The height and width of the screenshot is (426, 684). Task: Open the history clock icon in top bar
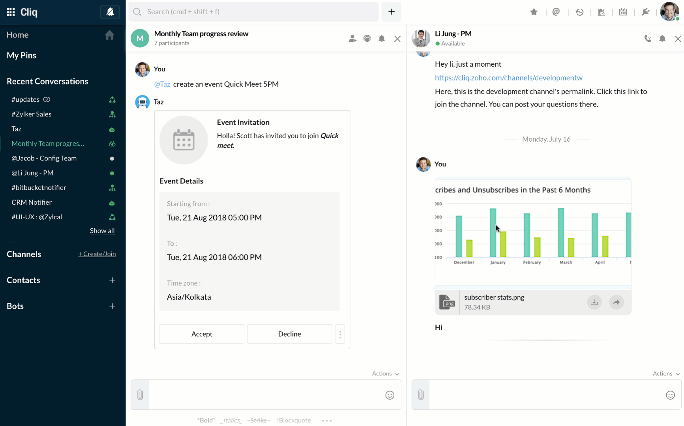pyautogui.click(x=579, y=12)
